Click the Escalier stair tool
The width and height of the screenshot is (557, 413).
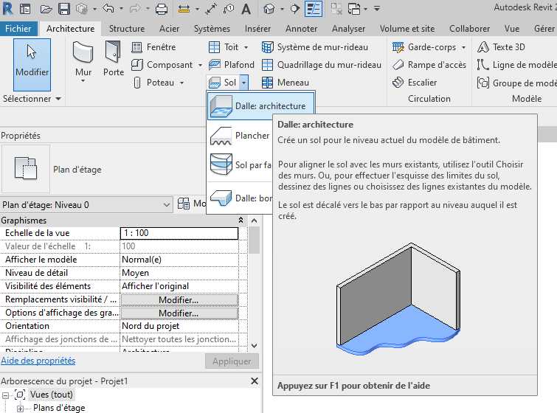tap(415, 83)
